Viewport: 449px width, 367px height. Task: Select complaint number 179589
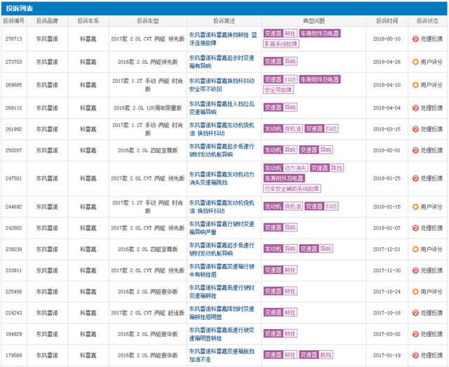click(14, 355)
